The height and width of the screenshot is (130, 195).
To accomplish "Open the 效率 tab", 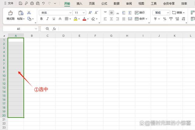I will pos(184,4).
